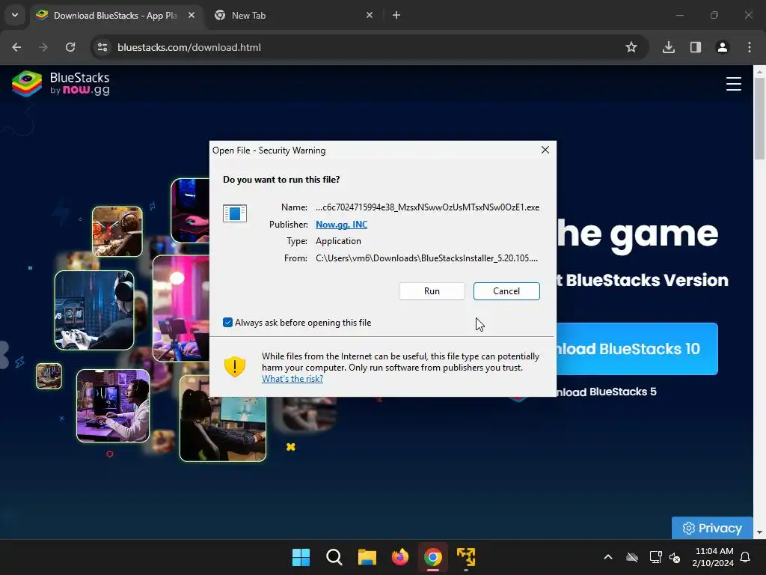Open Chrome downloads icon
The width and height of the screenshot is (766, 575).
(x=669, y=47)
